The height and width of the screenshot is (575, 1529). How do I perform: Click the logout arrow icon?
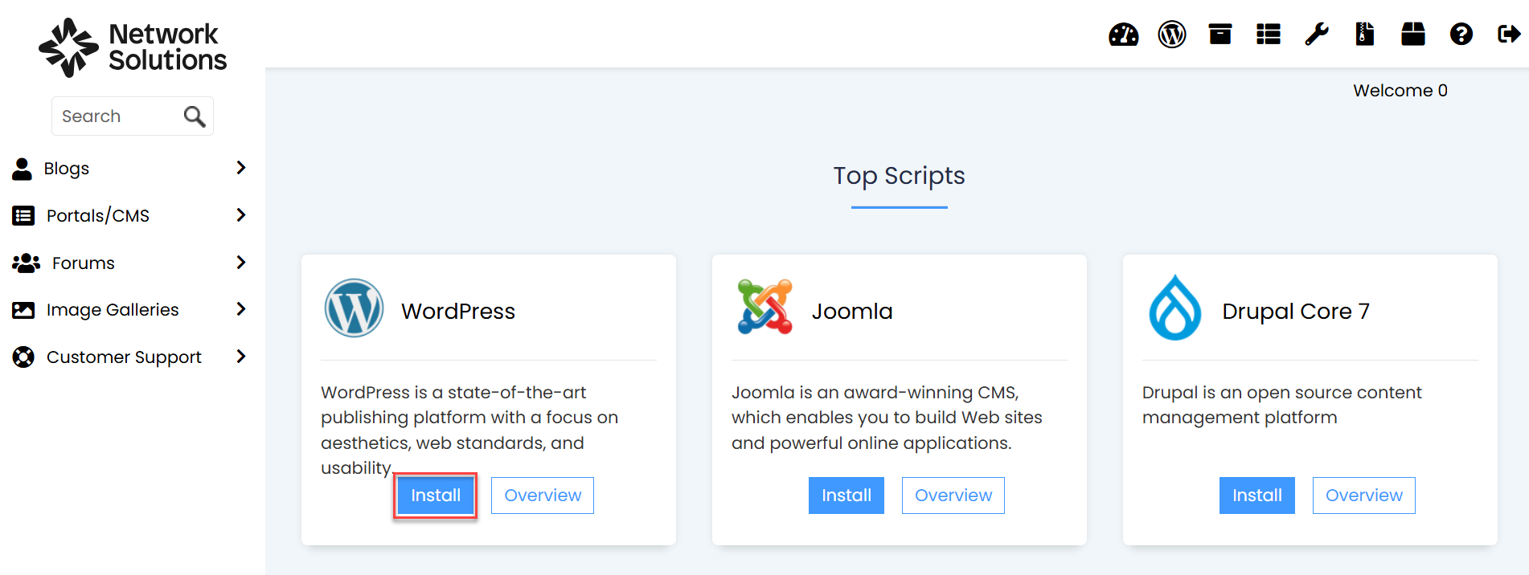tap(1509, 35)
